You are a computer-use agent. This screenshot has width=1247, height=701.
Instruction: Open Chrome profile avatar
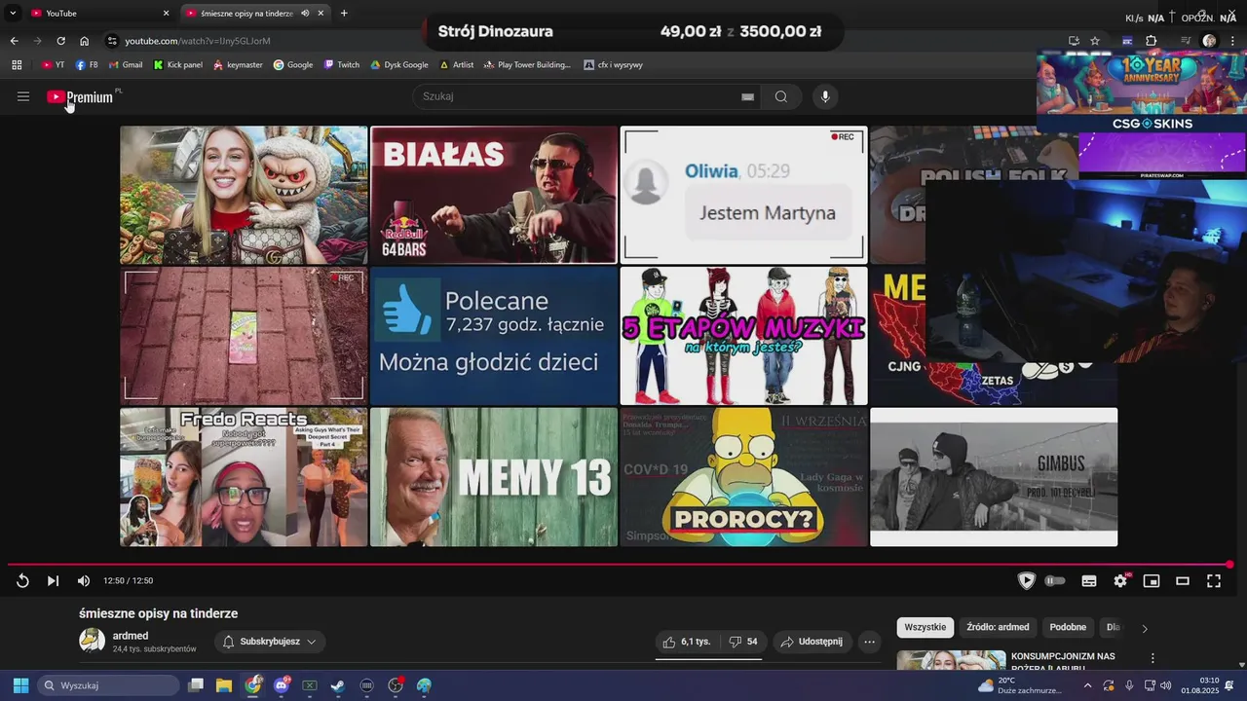tap(1209, 41)
